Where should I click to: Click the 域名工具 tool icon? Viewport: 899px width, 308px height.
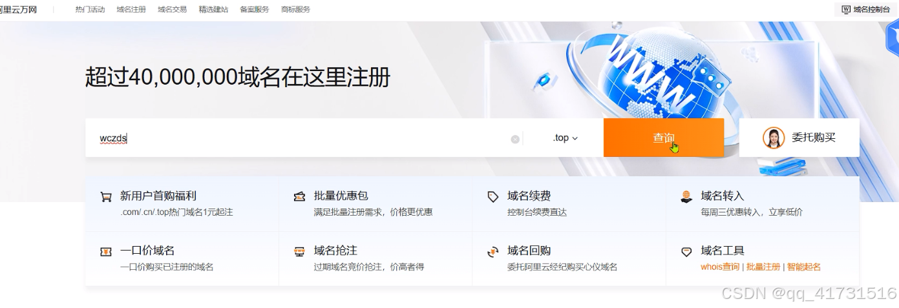coord(686,252)
